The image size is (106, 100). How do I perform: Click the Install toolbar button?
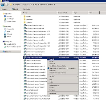pyautogui.click(x=15, y=9)
